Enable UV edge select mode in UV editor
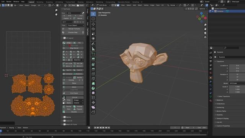 (x=6, y=5)
